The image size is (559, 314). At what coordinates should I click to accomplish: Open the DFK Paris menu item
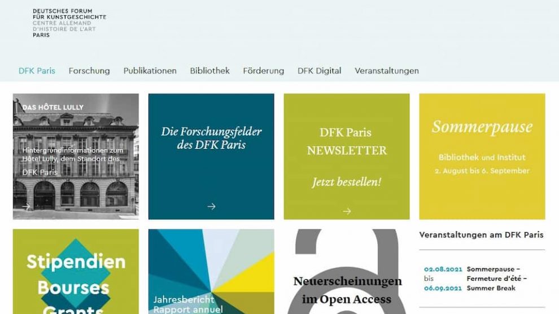click(x=37, y=71)
